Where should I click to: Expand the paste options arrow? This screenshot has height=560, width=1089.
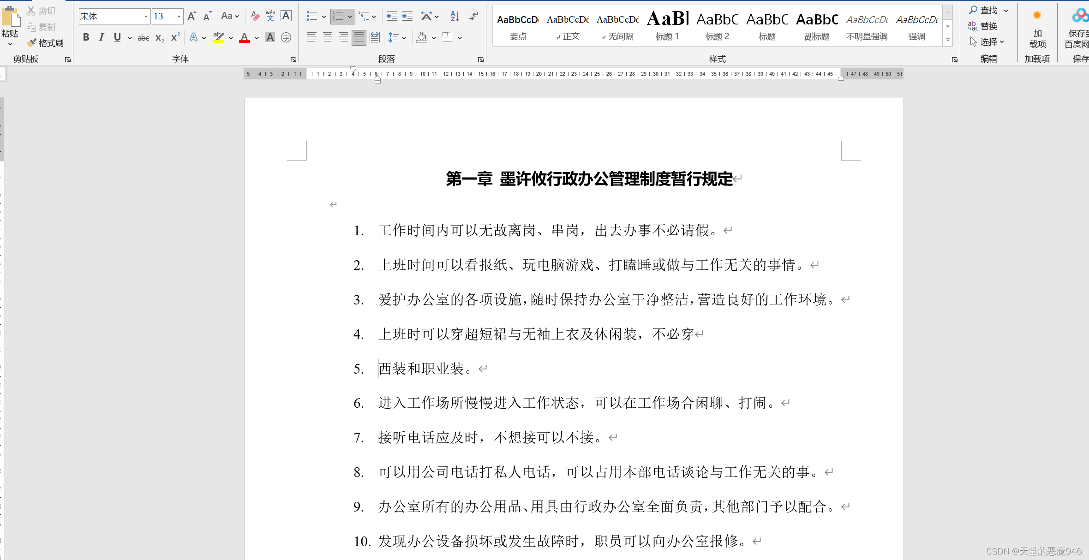[10, 44]
